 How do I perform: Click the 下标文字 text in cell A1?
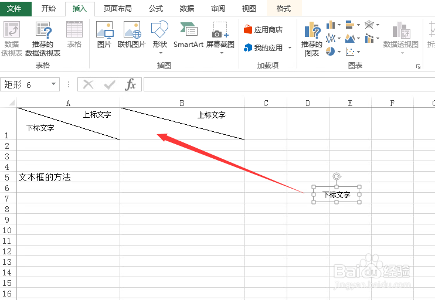pos(40,128)
